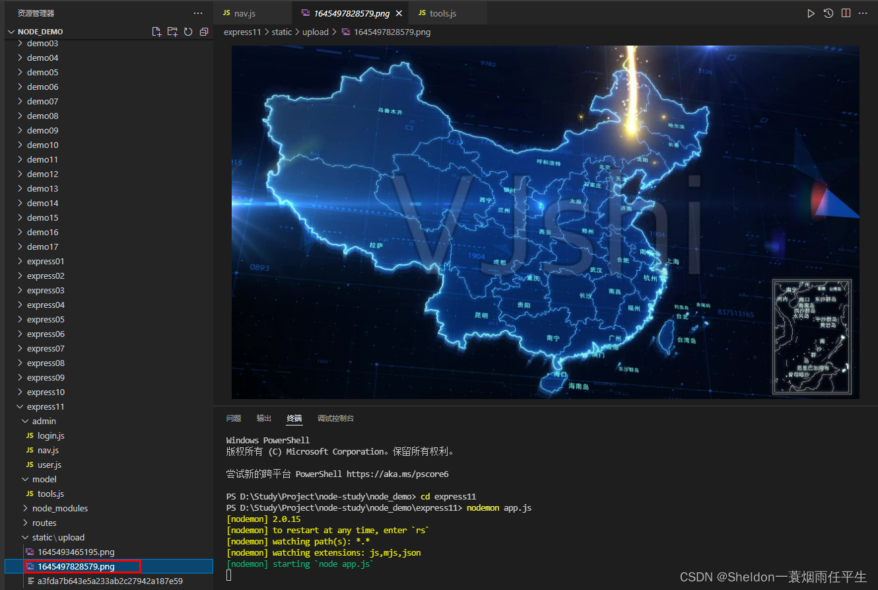
Task: Open explorer panel more actions ellipsis
Action: (x=198, y=13)
